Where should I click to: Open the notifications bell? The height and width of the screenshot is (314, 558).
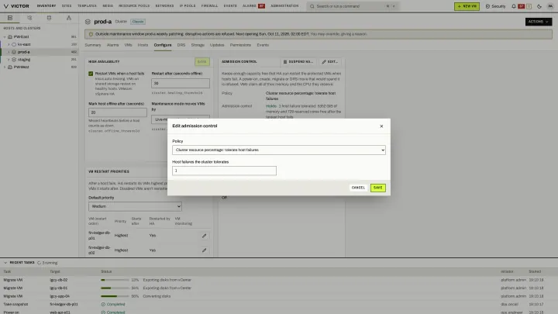point(514,6)
